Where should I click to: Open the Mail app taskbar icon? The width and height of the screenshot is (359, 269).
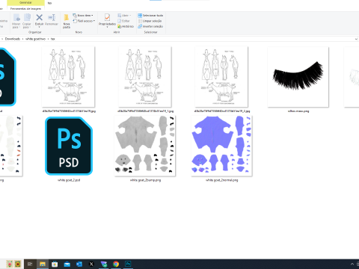tap(67, 264)
